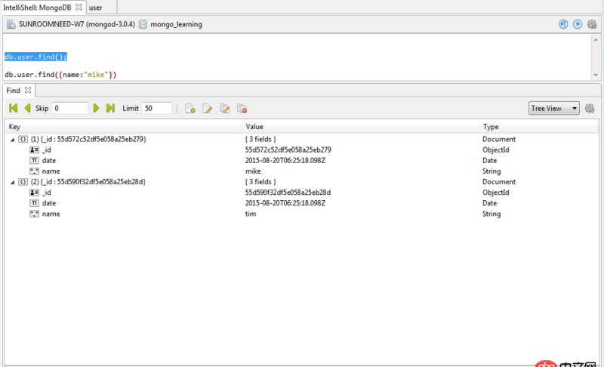Run entire script with play icon

[x=578, y=24]
